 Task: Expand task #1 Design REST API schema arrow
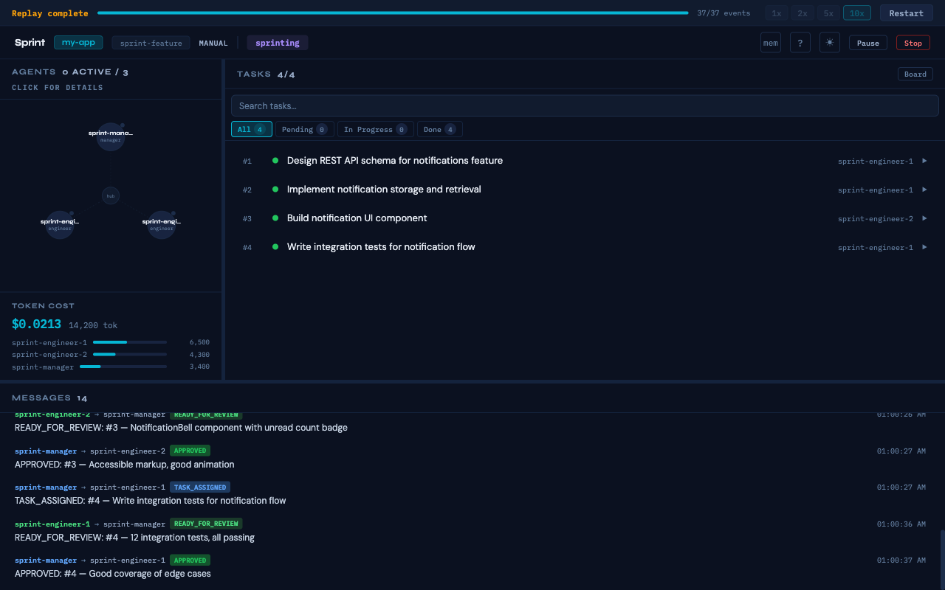coord(924,161)
